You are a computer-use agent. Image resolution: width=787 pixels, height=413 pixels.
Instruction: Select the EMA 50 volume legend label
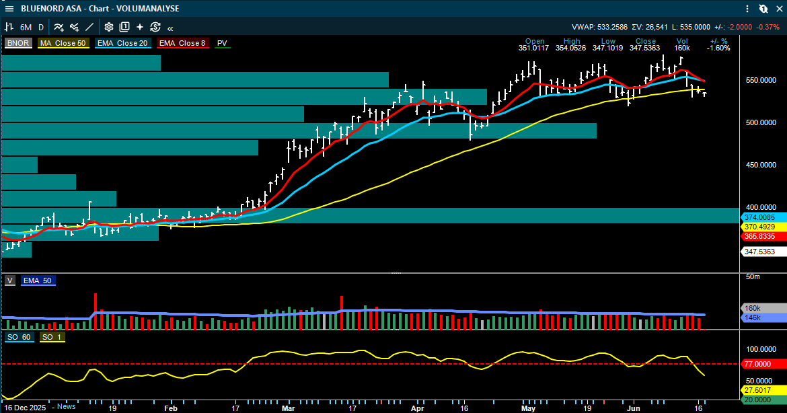click(x=38, y=280)
